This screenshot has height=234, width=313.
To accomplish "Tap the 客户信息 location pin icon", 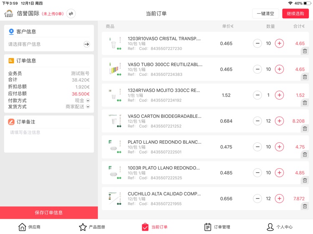I will tap(11, 32).
